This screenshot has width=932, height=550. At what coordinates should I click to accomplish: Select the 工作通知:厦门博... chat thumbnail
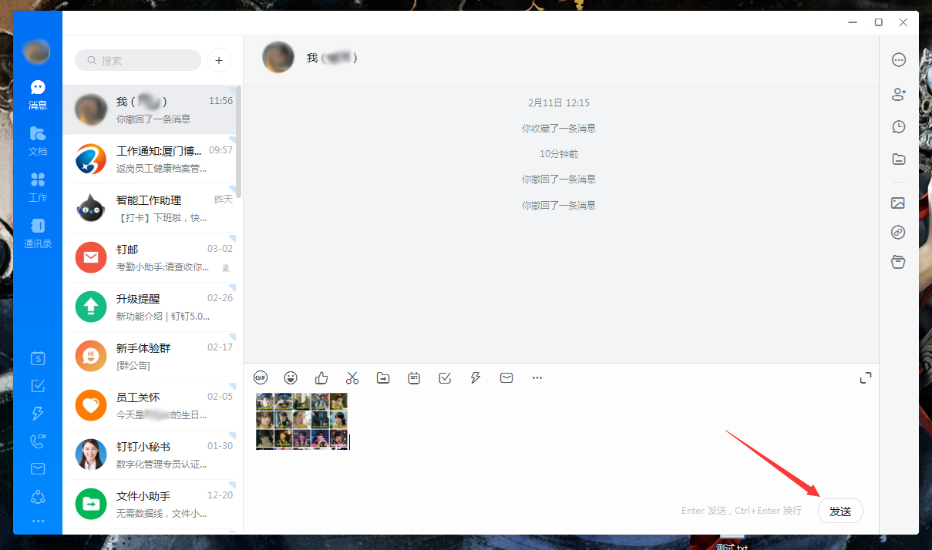(90, 159)
